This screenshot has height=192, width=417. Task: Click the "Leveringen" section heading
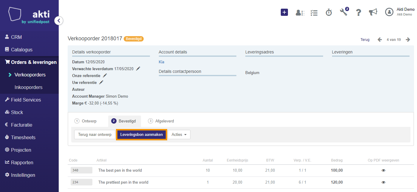click(x=342, y=52)
